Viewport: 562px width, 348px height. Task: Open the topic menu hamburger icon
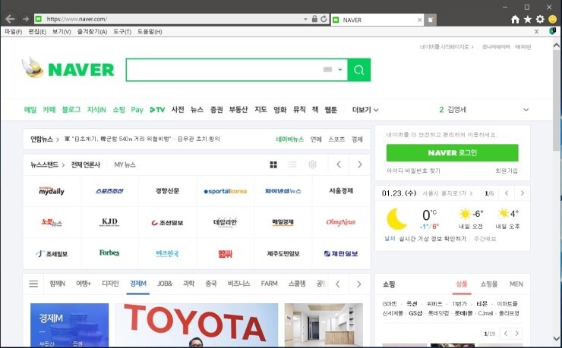[x=33, y=284]
